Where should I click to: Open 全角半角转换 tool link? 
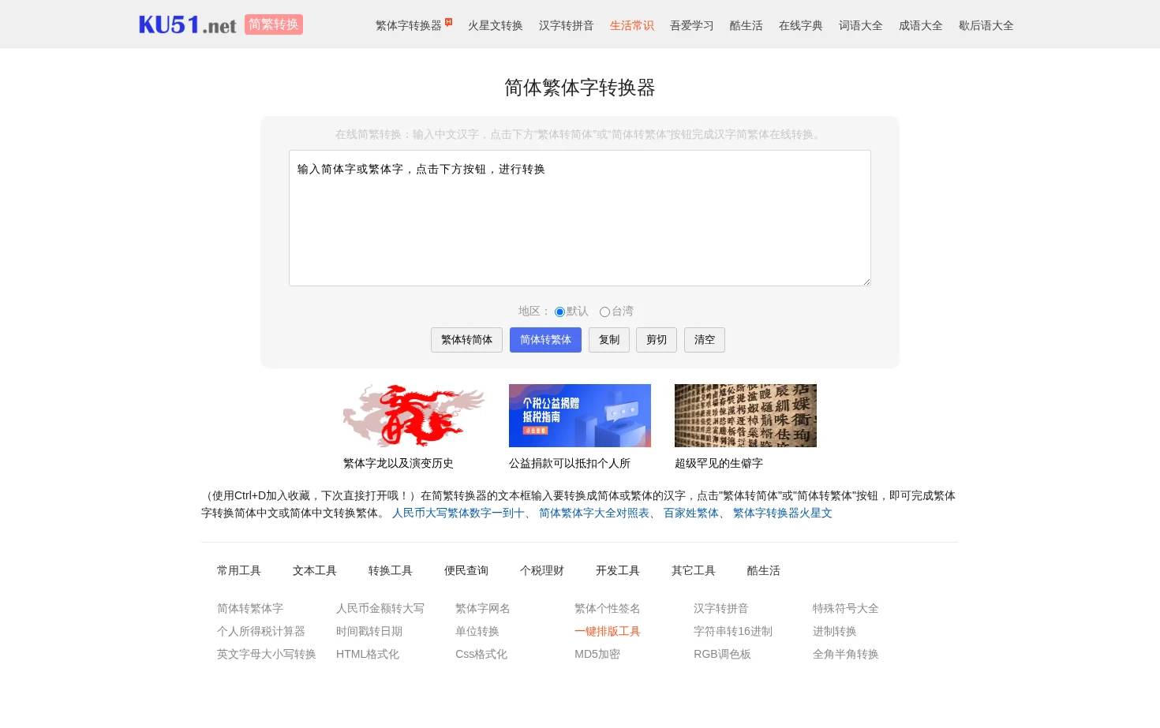(846, 654)
